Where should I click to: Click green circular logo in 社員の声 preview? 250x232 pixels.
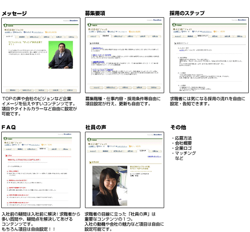[x=89, y=139]
